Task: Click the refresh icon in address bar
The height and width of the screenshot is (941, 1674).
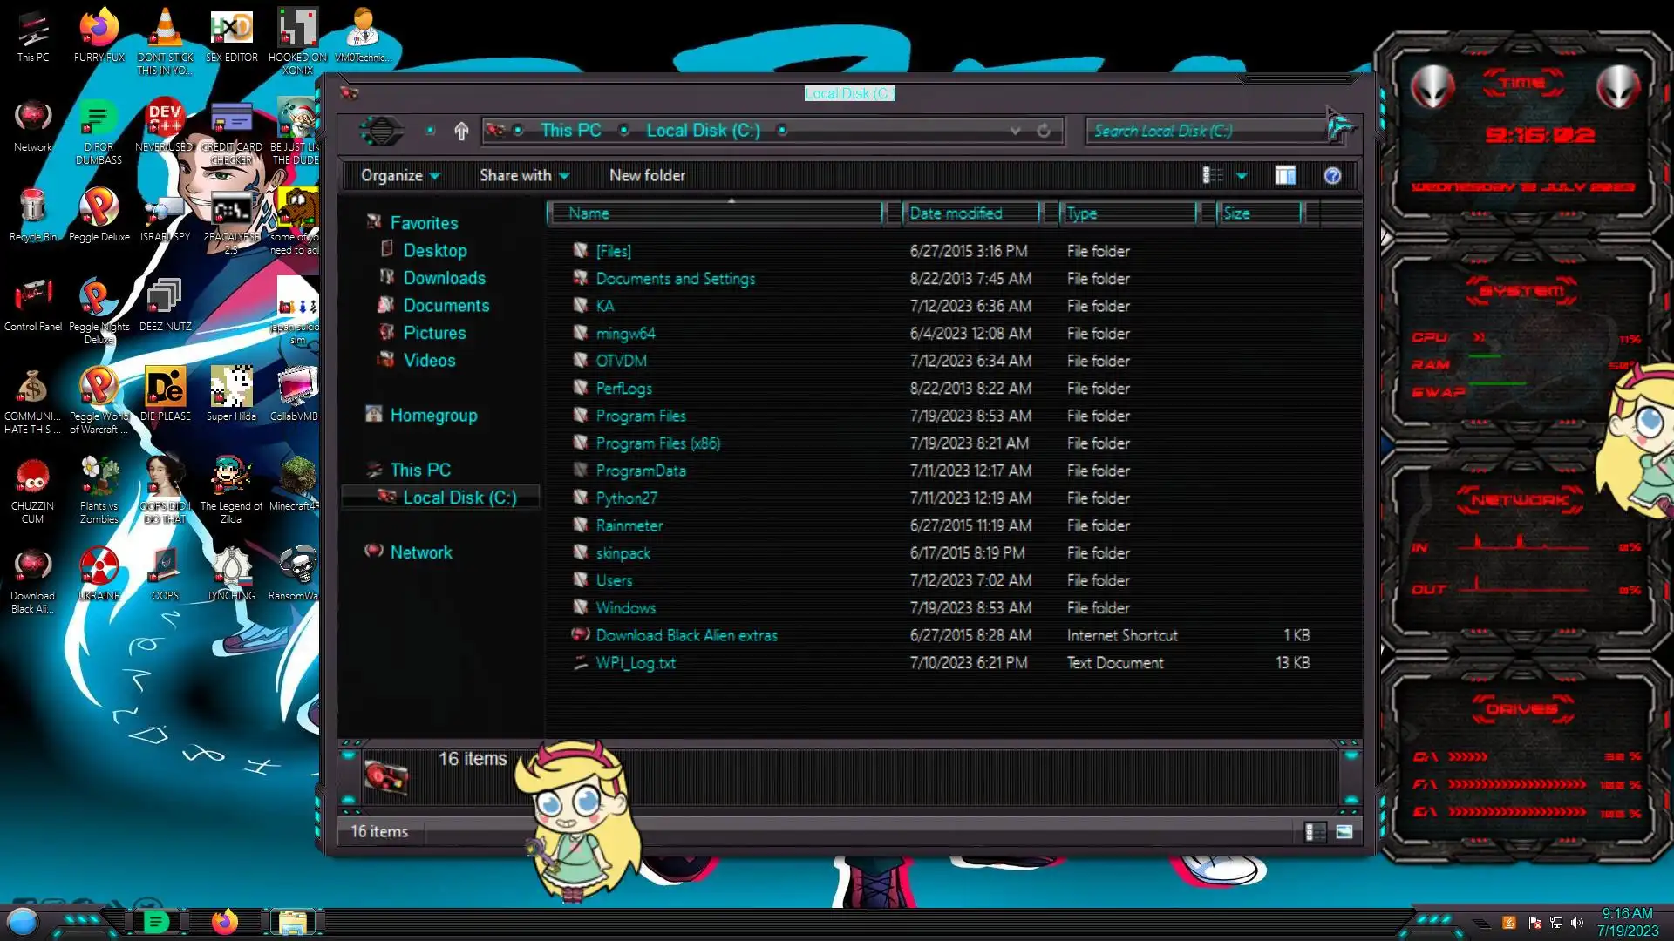Action: (1044, 131)
